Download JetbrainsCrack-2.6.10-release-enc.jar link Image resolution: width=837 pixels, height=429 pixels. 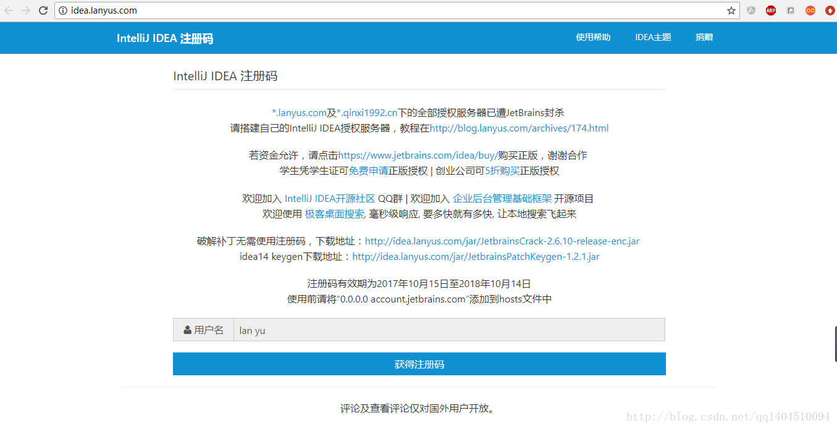pyautogui.click(x=502, y=241)
